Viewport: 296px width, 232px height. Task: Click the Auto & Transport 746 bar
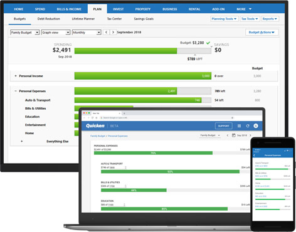[138, 100]
